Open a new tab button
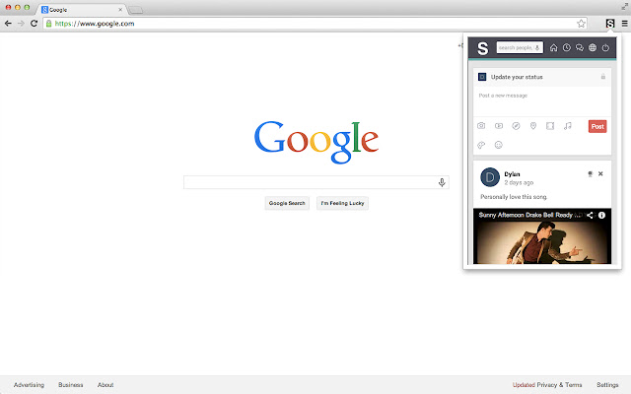Viewport: 631px width, 394px height. (x=136, y=10)
